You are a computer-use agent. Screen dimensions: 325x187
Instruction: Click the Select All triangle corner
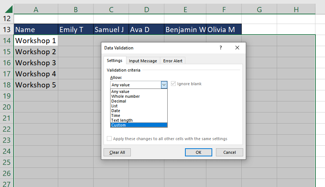coord(9,9)
